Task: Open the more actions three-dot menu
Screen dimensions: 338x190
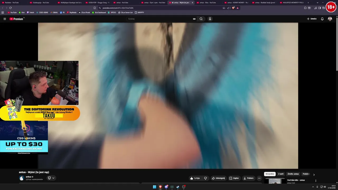Action: (x=259, y=178)
